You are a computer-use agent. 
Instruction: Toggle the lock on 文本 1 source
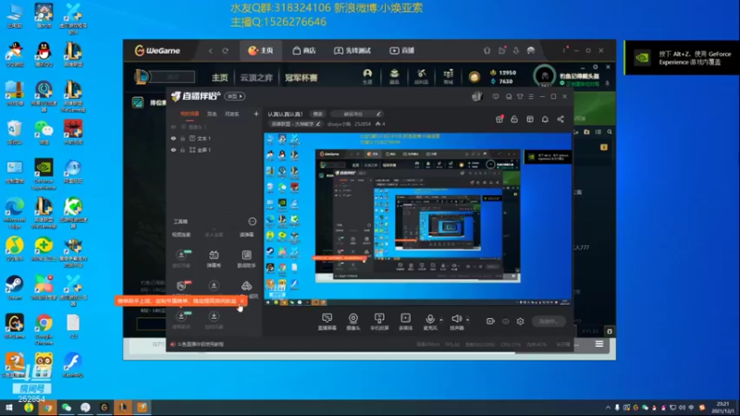[x=182, y=138]
